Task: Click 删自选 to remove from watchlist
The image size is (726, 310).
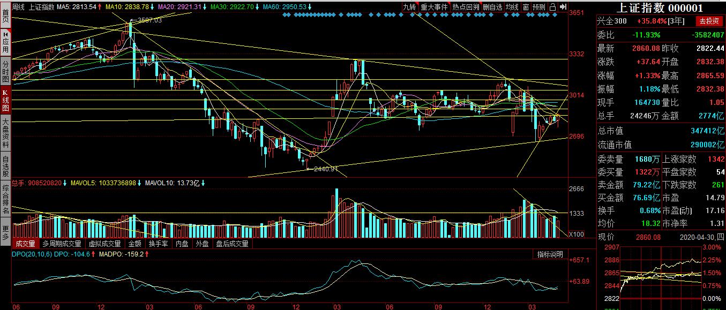Action: click(492, 7)
